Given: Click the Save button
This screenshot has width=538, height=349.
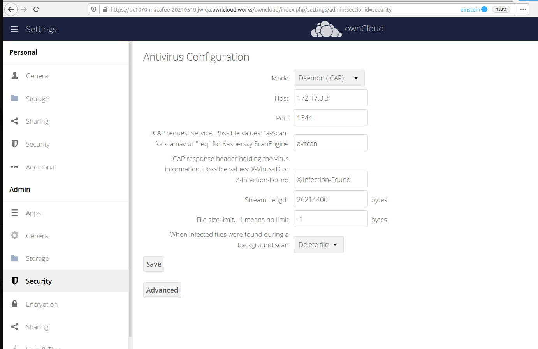Looking at the screenshot, I should point(153,264).
